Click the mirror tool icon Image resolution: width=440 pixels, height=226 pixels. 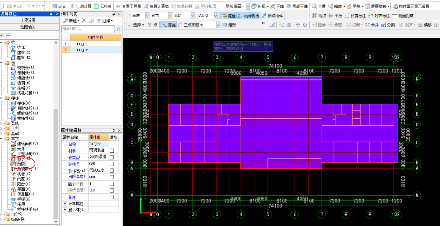tap(289, 25)
